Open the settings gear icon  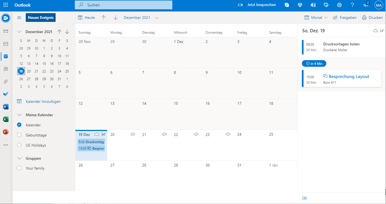click(x=339, y=5)
